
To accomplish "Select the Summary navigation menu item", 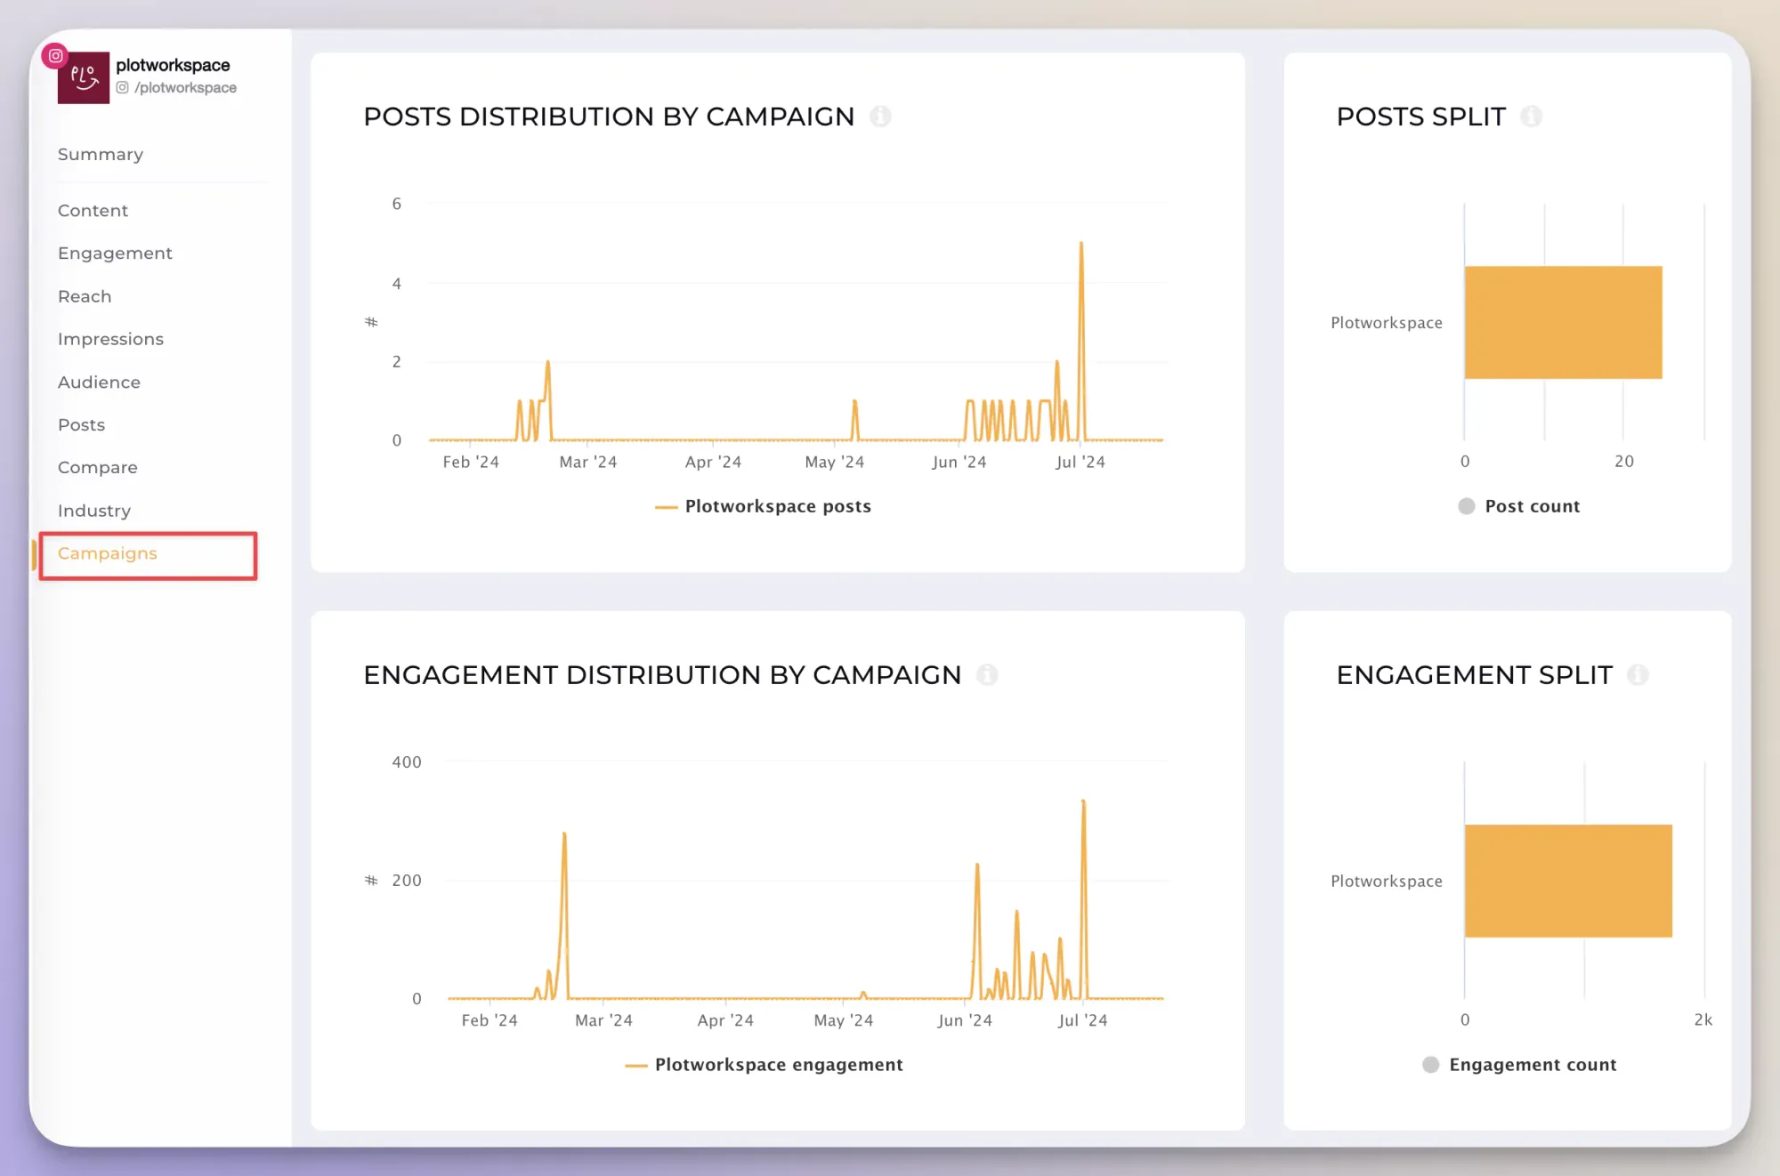I will [101, 154].
